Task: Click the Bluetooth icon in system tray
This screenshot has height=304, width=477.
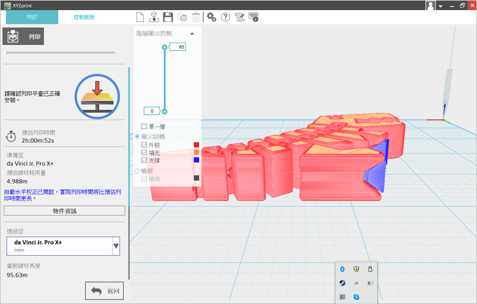Action: pos(342,269)
